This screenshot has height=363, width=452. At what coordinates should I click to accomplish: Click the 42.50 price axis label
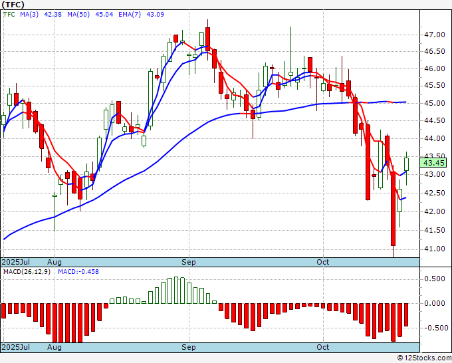435,193
